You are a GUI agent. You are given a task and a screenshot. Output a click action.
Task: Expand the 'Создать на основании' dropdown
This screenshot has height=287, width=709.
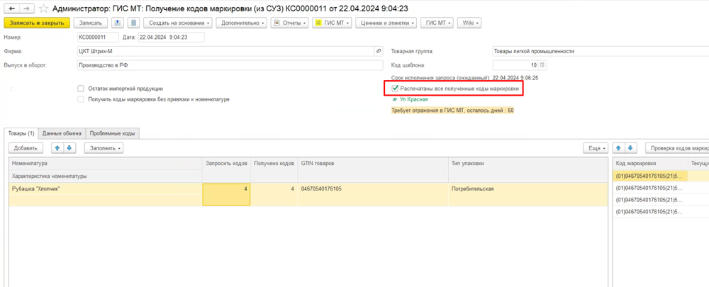click(x=177, y=23)
